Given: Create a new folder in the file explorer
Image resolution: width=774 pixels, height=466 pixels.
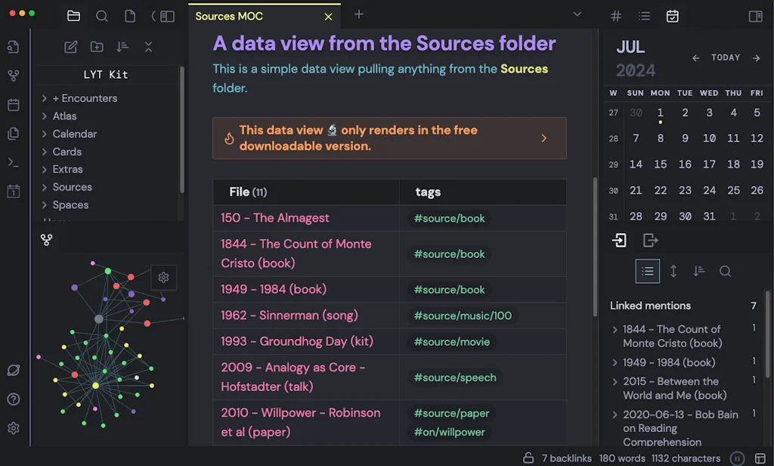Looking at the screenshot, I should click(x=97, y=47).
